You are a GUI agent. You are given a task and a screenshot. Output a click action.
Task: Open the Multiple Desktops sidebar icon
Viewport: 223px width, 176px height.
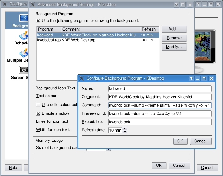pos(24,53)
